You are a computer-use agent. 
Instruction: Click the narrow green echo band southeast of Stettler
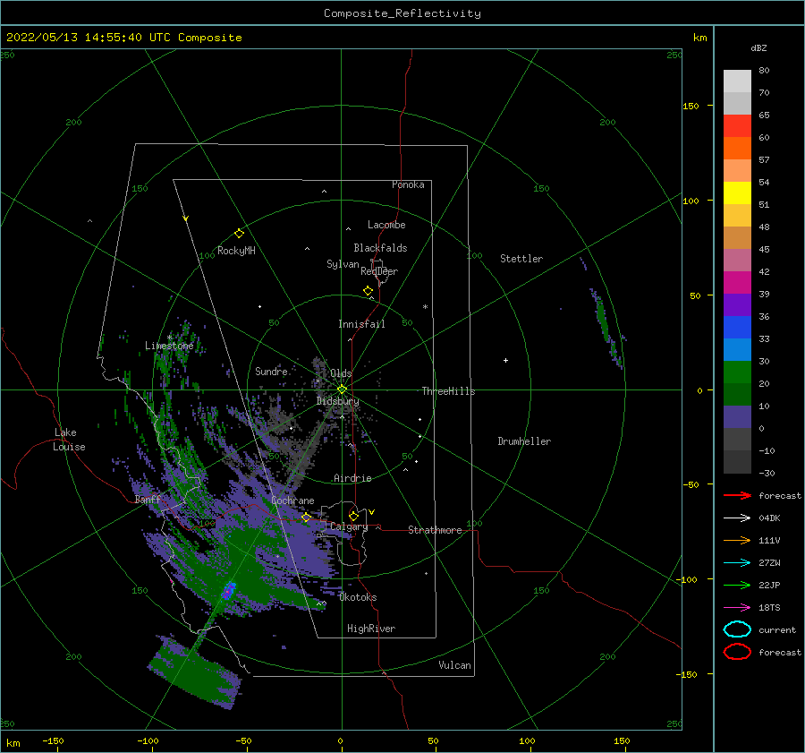click(606, 327)
